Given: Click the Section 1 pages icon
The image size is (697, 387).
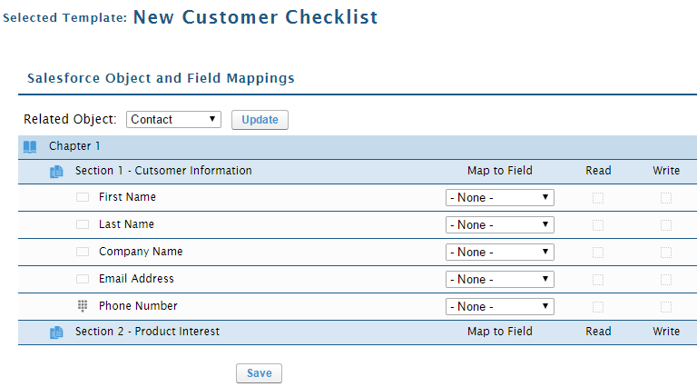Looking at the screenshot, I should coord(56,171).
